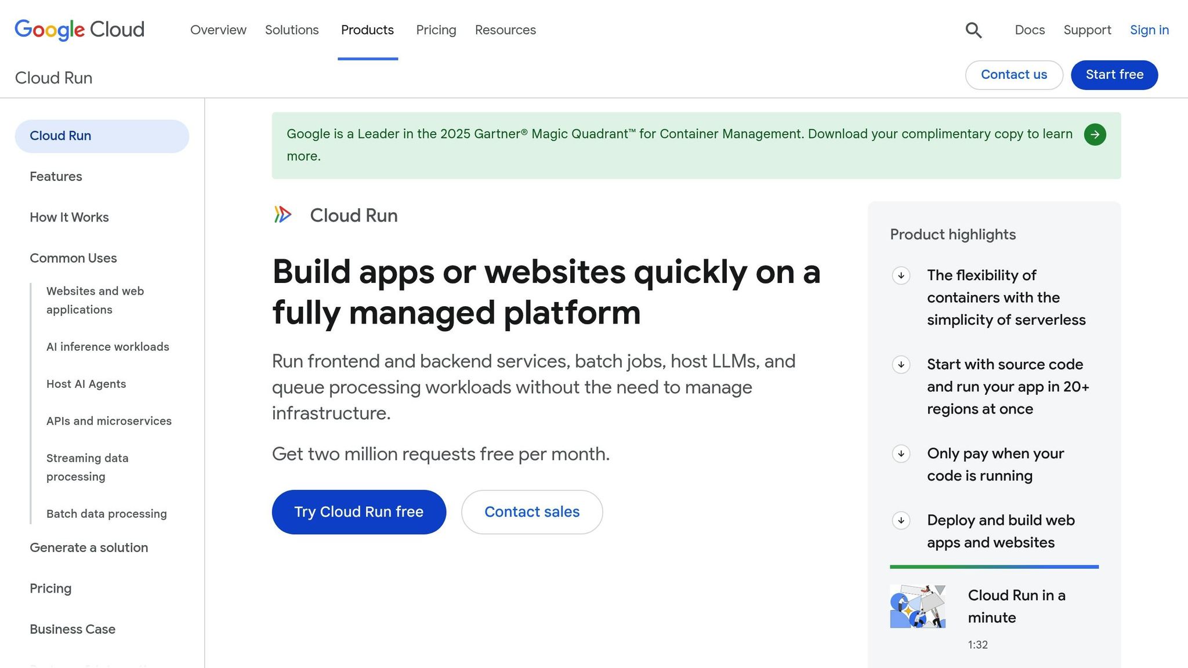Go to AI inference workloads sidebar link

(x=108, y=347)
